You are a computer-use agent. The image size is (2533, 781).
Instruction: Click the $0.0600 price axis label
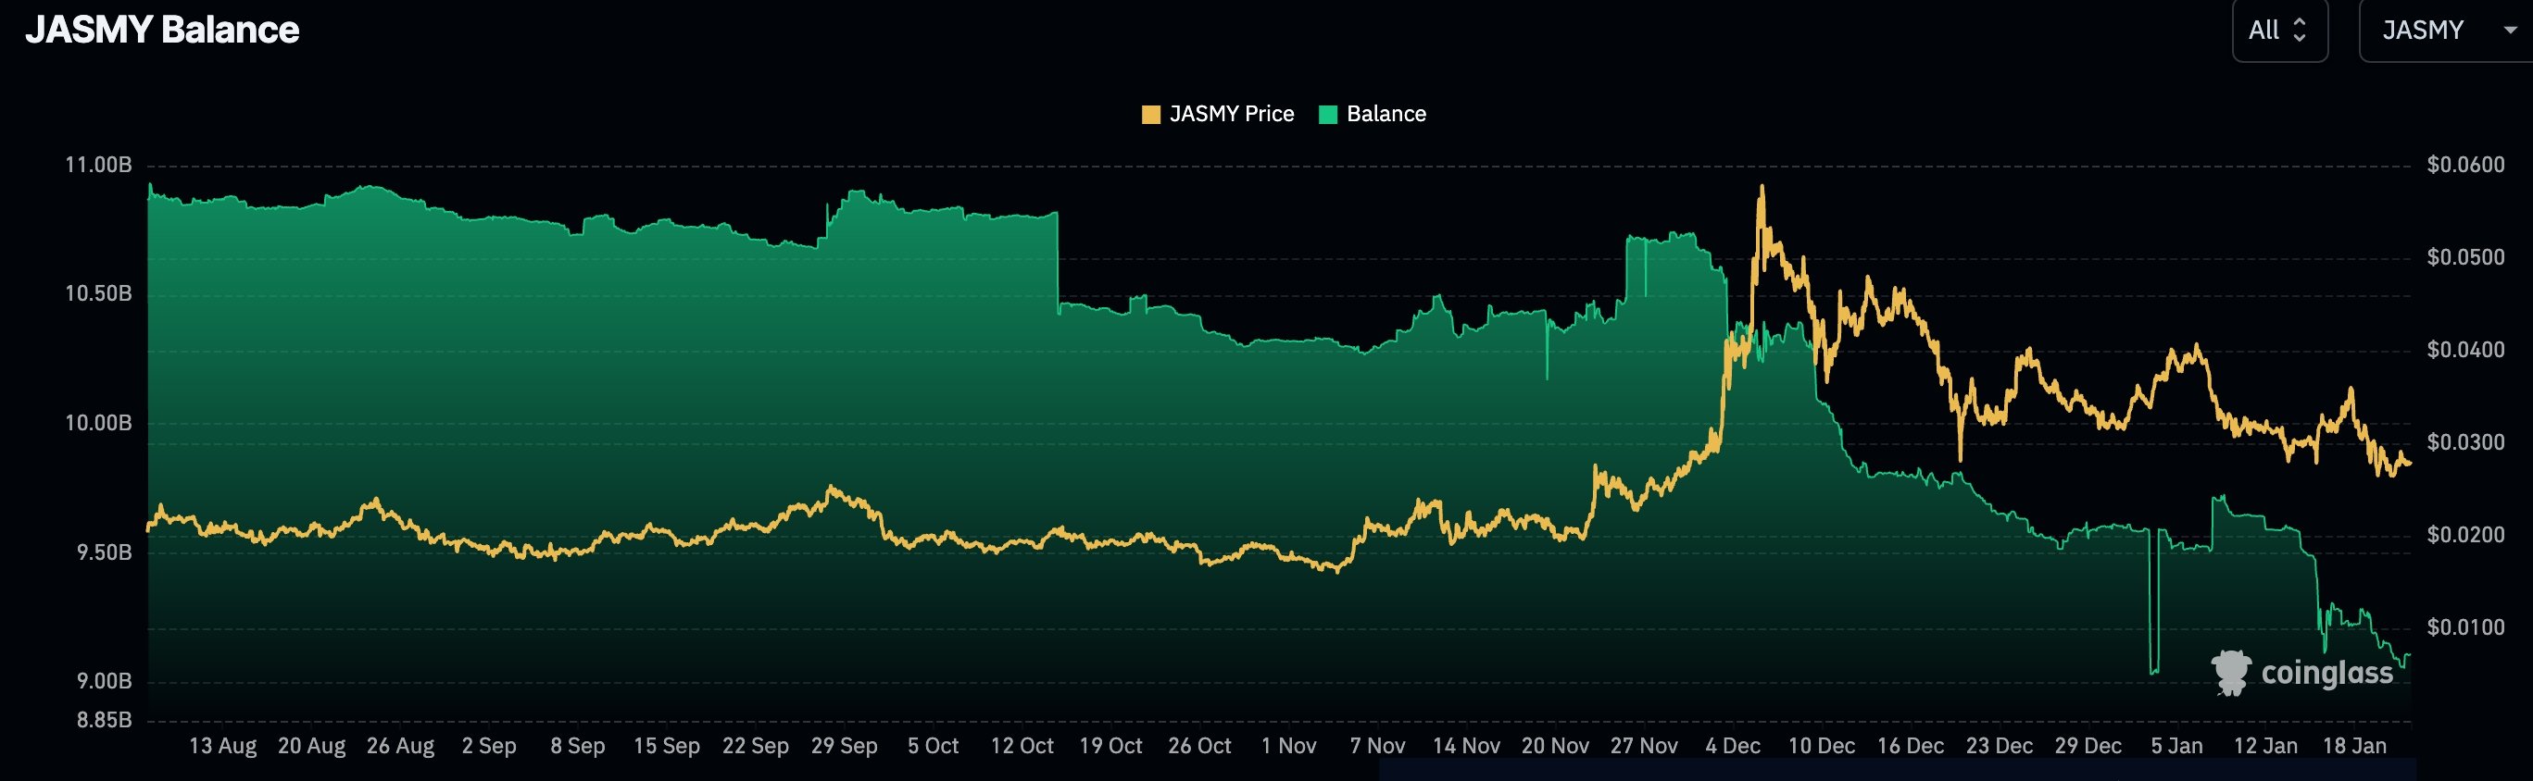click(2465, 165)
